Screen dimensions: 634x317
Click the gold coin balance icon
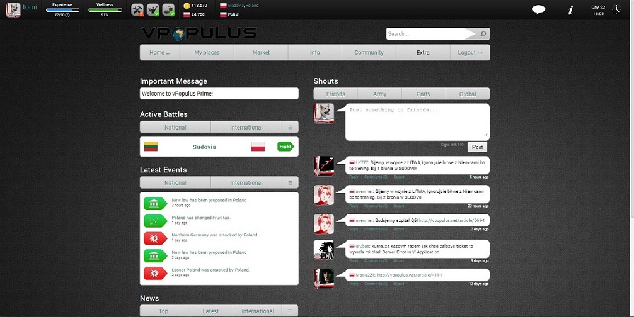(187, 6)
